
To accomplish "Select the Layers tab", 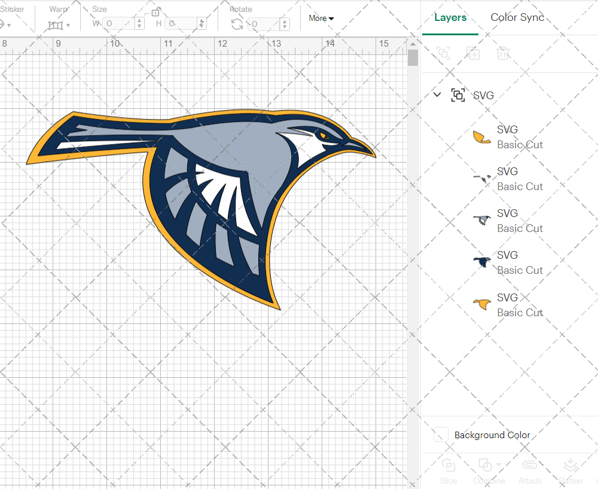I will [x=450, y=17].
